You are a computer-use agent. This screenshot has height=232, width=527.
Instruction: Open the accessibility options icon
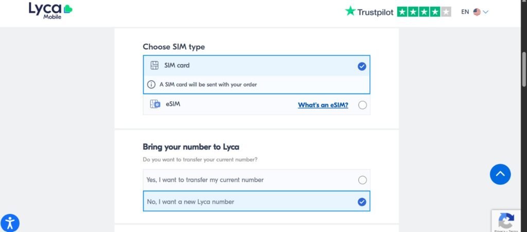point(10,222)
